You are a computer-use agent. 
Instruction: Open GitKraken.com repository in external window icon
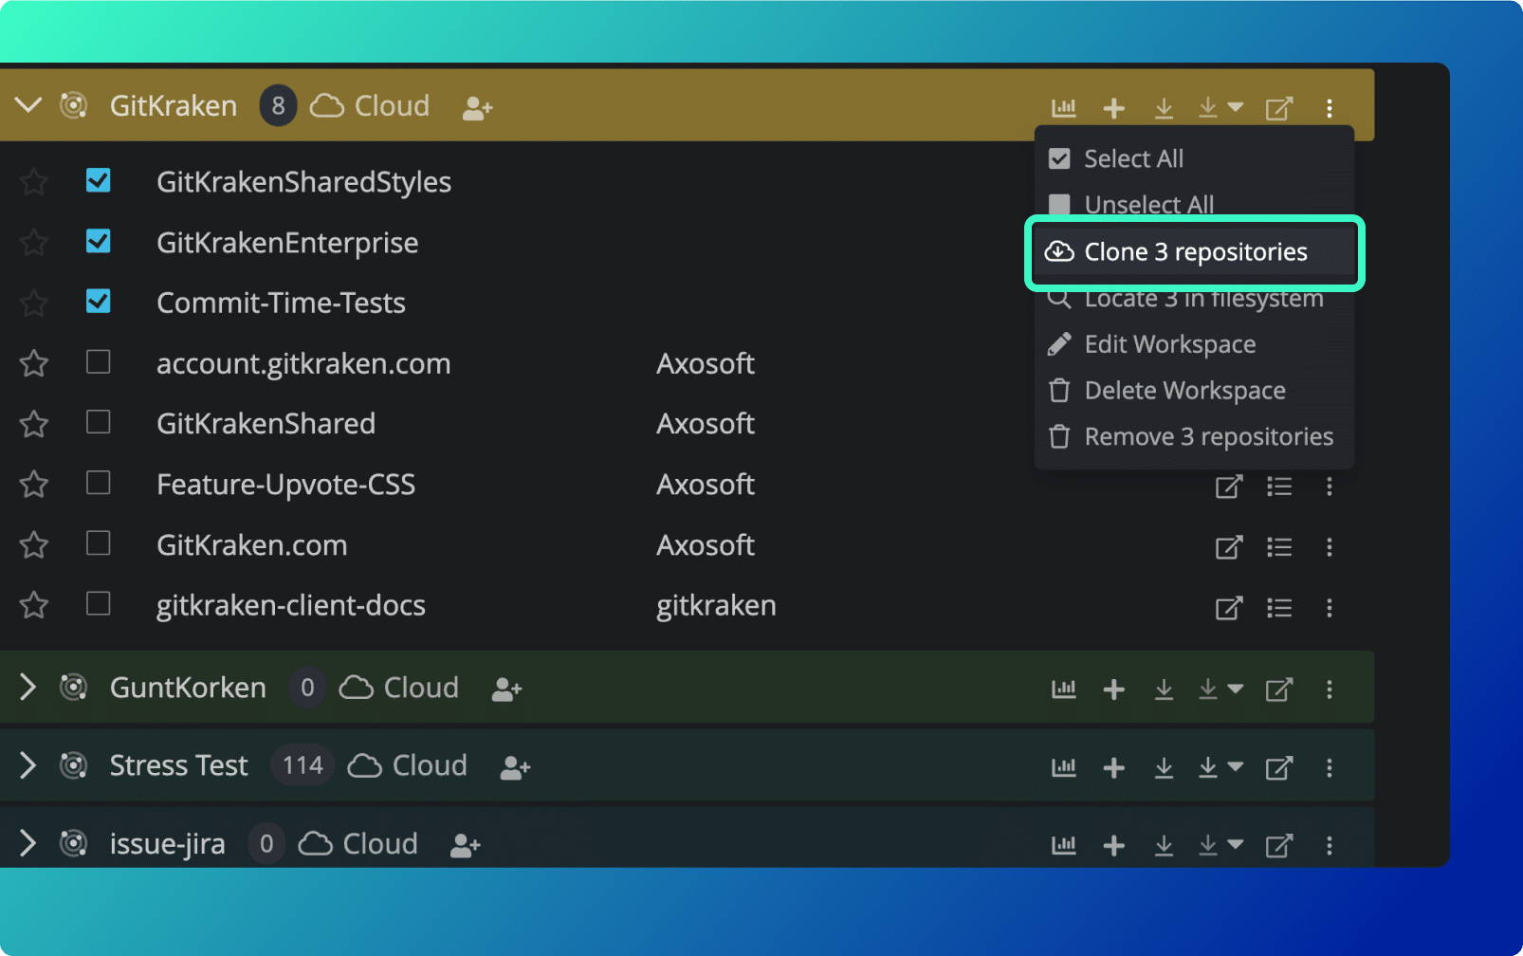click(1229, 547)
